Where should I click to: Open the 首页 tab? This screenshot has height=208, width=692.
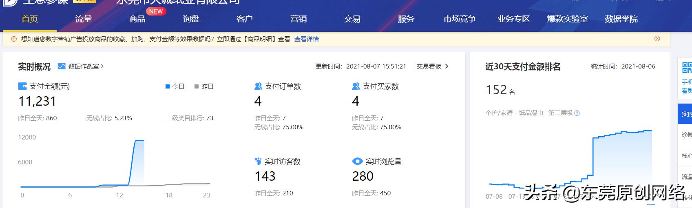pyautogui.click(x=30, y=19)
